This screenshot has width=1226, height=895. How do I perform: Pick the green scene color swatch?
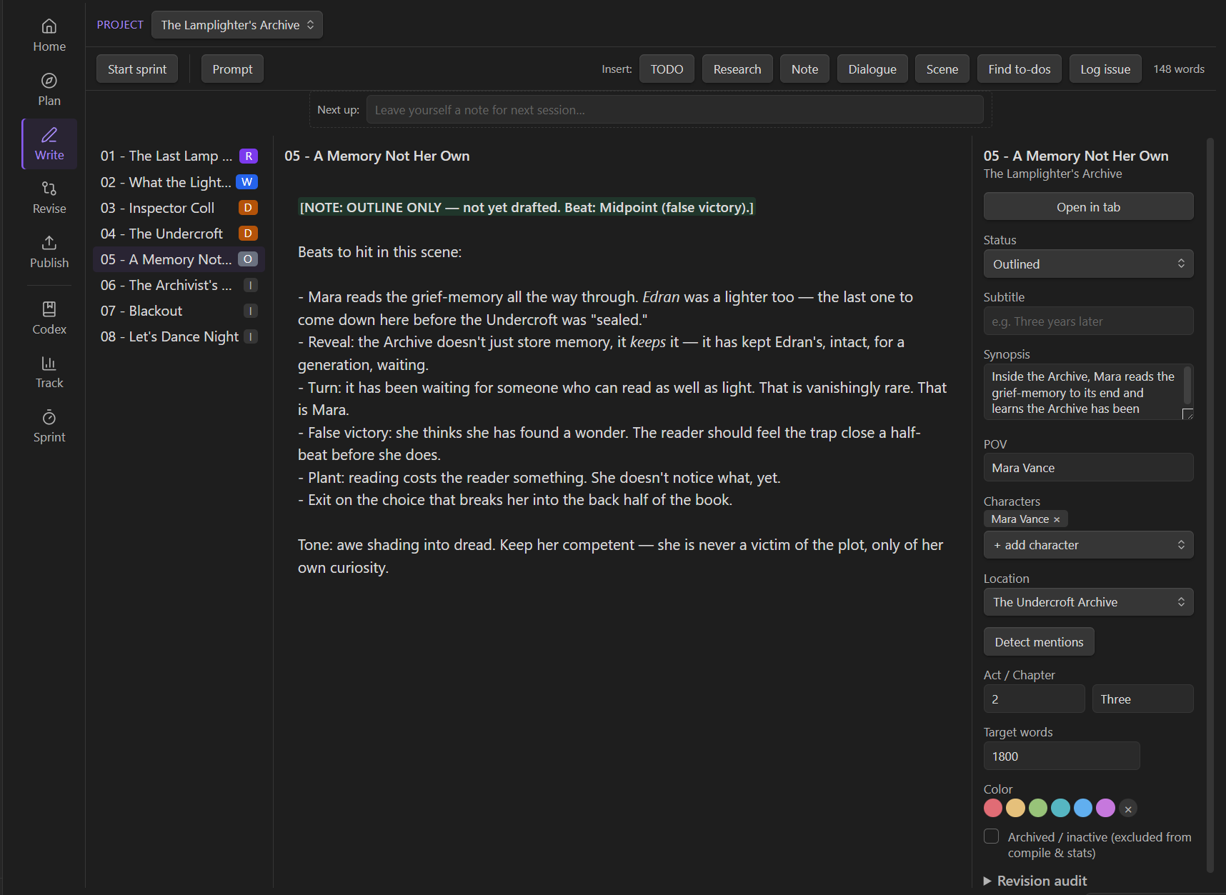[1038, 808]
